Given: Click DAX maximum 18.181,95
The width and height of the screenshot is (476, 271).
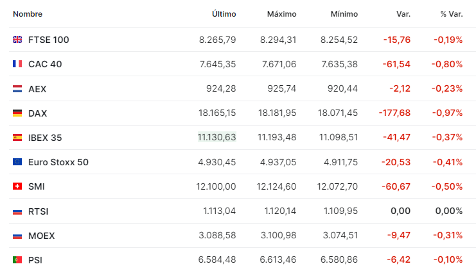Looking at the screenshot, I should pyautogui.click(x=277, y=113).
